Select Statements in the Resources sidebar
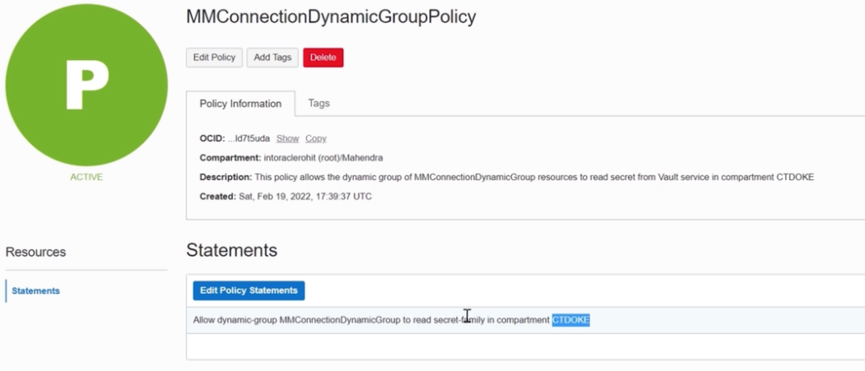 (x=35, y=290)
